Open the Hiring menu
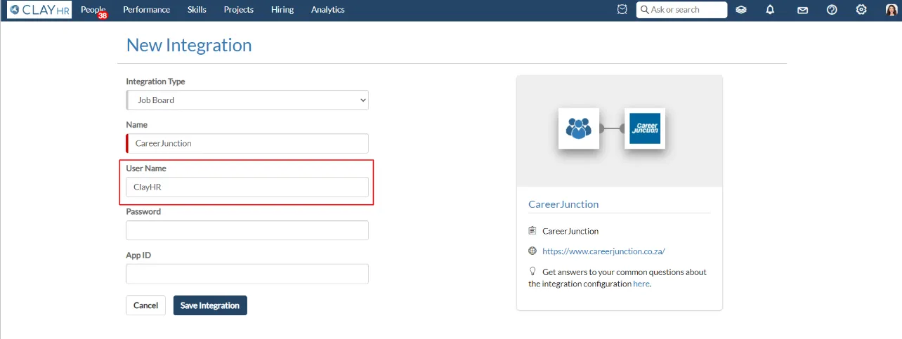 click(x=282, y=10)
